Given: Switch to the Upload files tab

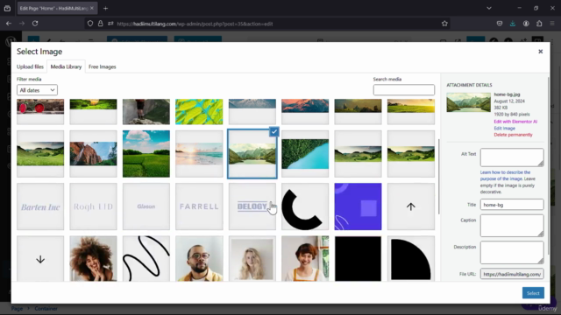Looking at the screenshot, I should 30,66.
